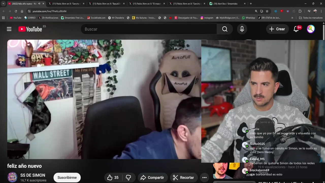
Task: Click the video title 'feliz año nuevo'
Action: pos(24,166)
